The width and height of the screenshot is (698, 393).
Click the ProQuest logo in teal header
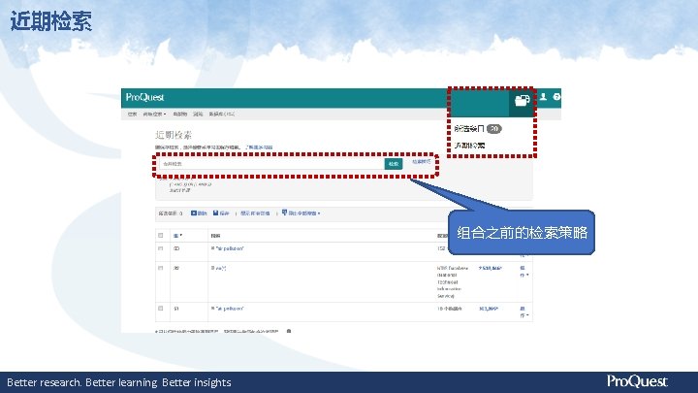click(144, 97)
